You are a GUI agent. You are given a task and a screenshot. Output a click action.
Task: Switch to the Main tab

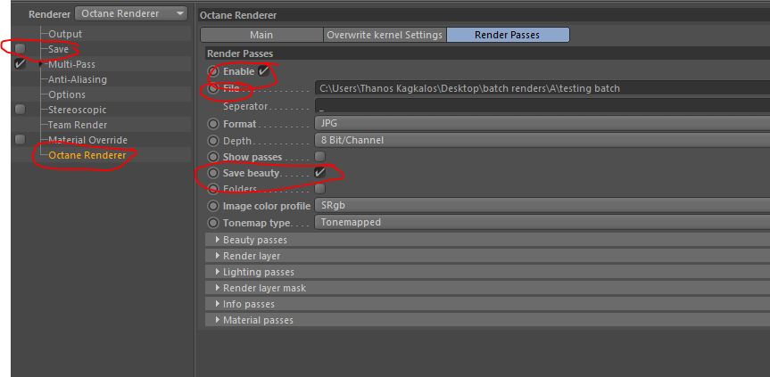tap(261, 35)
